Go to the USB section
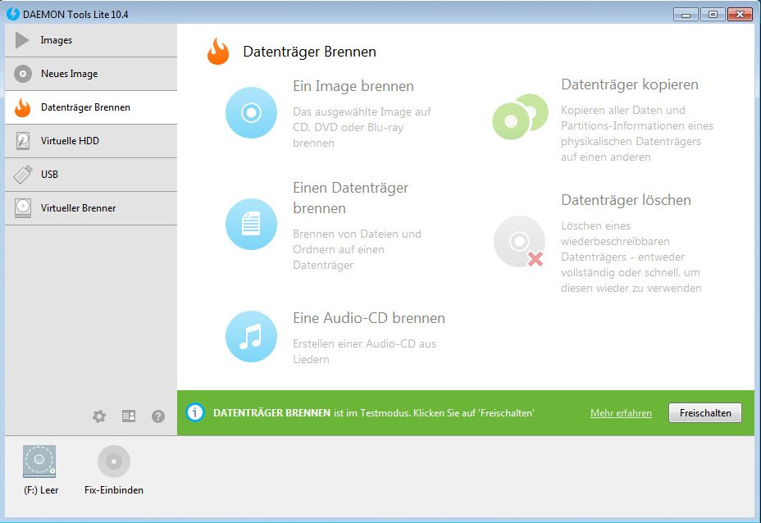Screen dimensions: 761x523 pyautogui.click(x=91, y=174)
